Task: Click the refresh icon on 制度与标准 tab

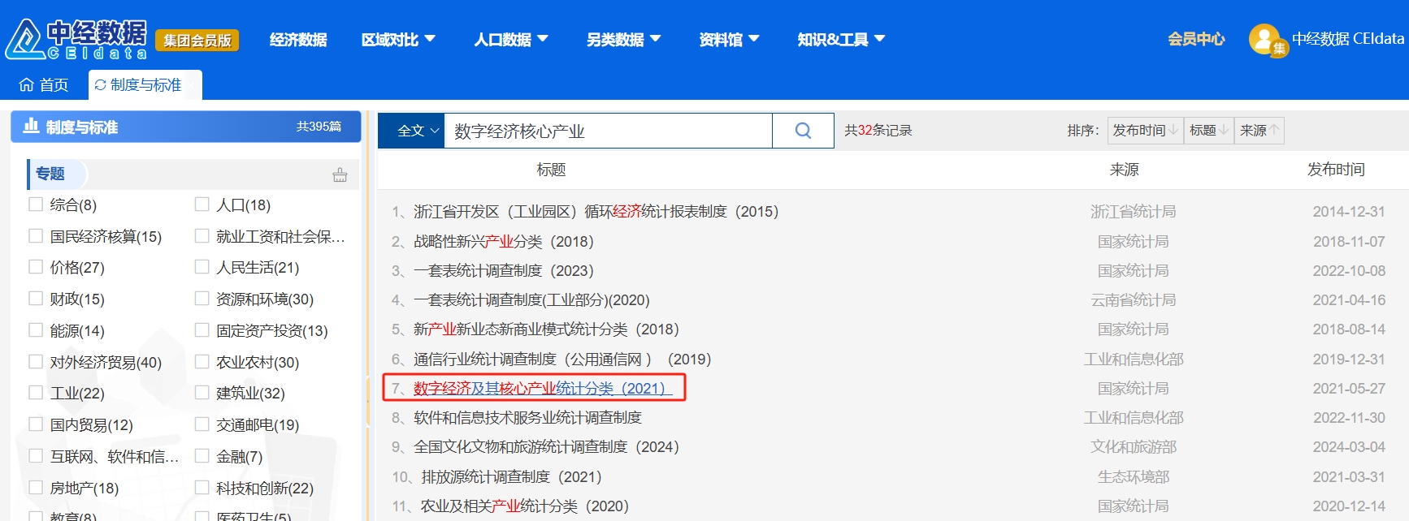Action: click(x=101, y=84)
